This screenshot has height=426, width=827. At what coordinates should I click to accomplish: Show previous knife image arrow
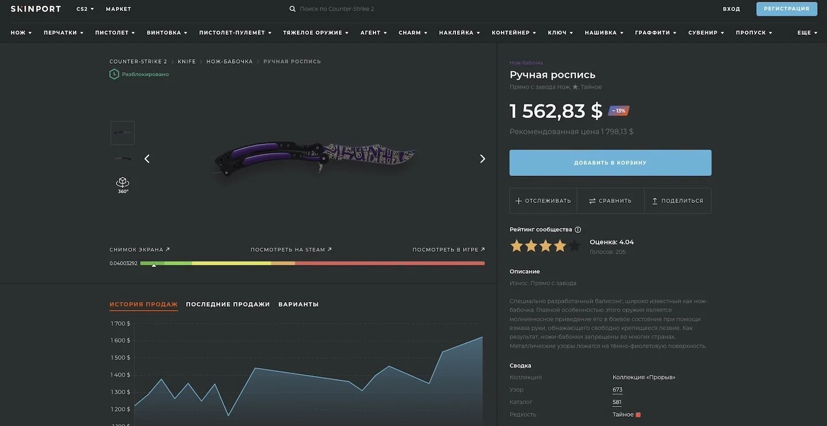[147, 159]
